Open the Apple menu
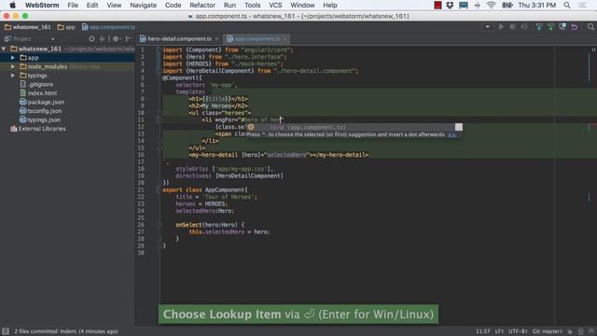The width and height of the screenshot is (597, 336). tap(12, 5)
